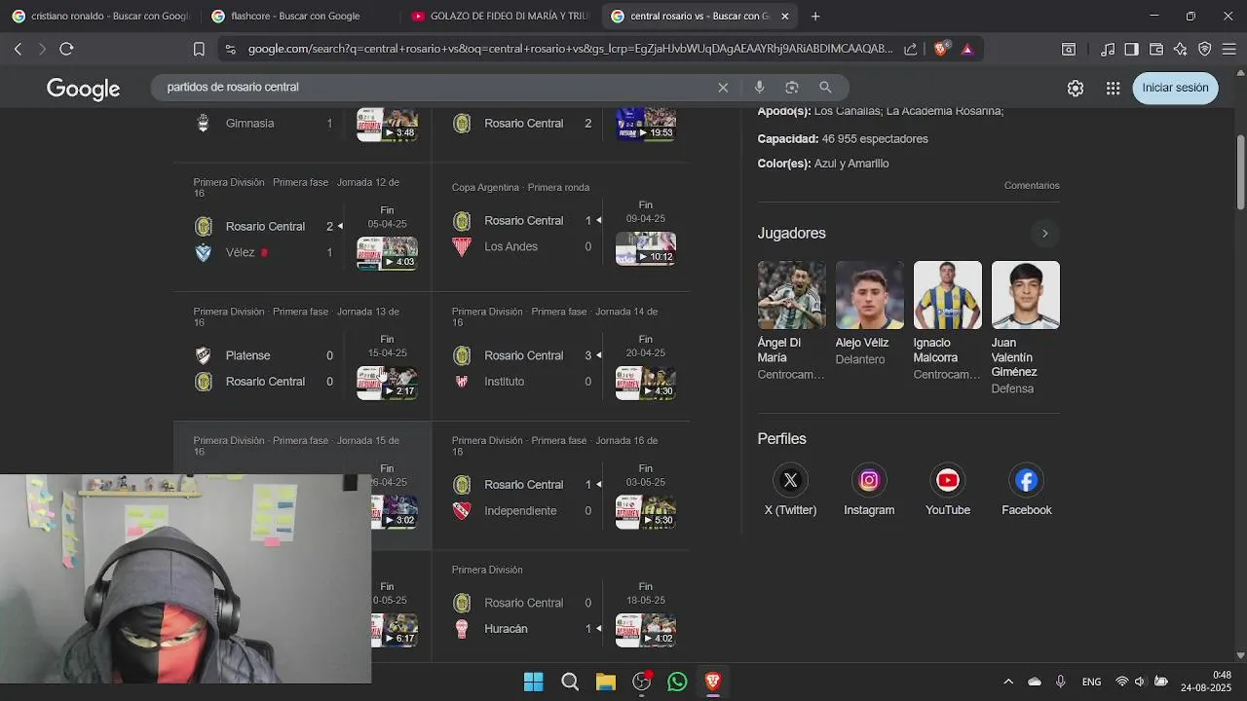Open the Huracán team row

tap(523, 629)
